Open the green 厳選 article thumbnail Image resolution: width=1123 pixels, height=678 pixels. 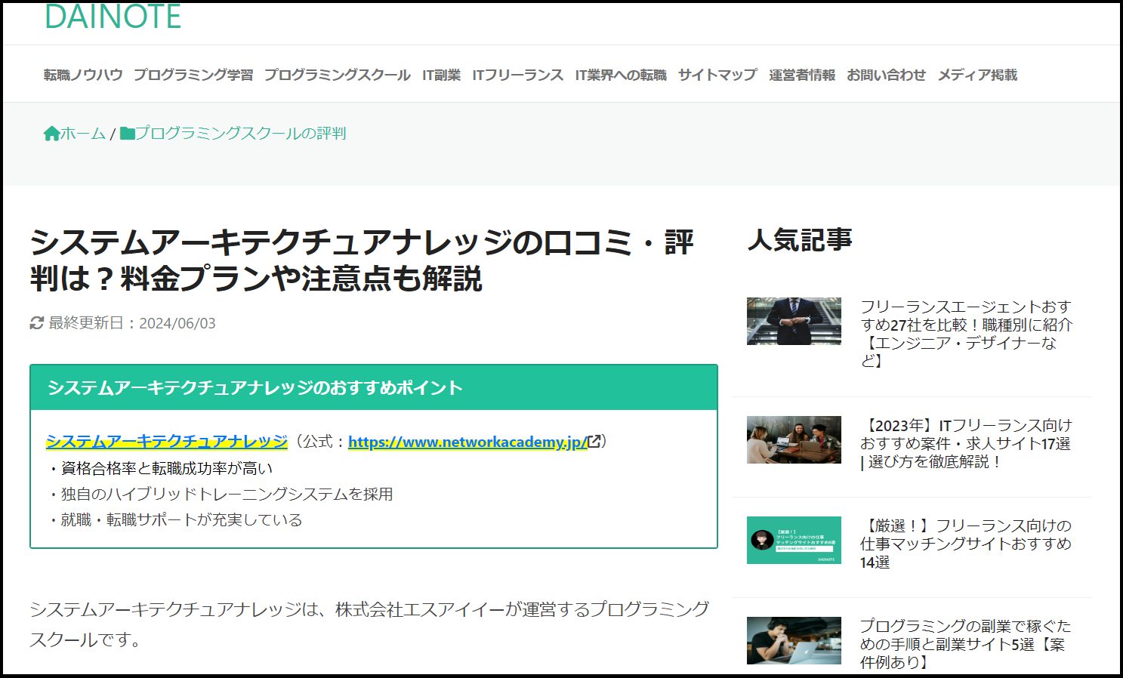coord(794,540)
